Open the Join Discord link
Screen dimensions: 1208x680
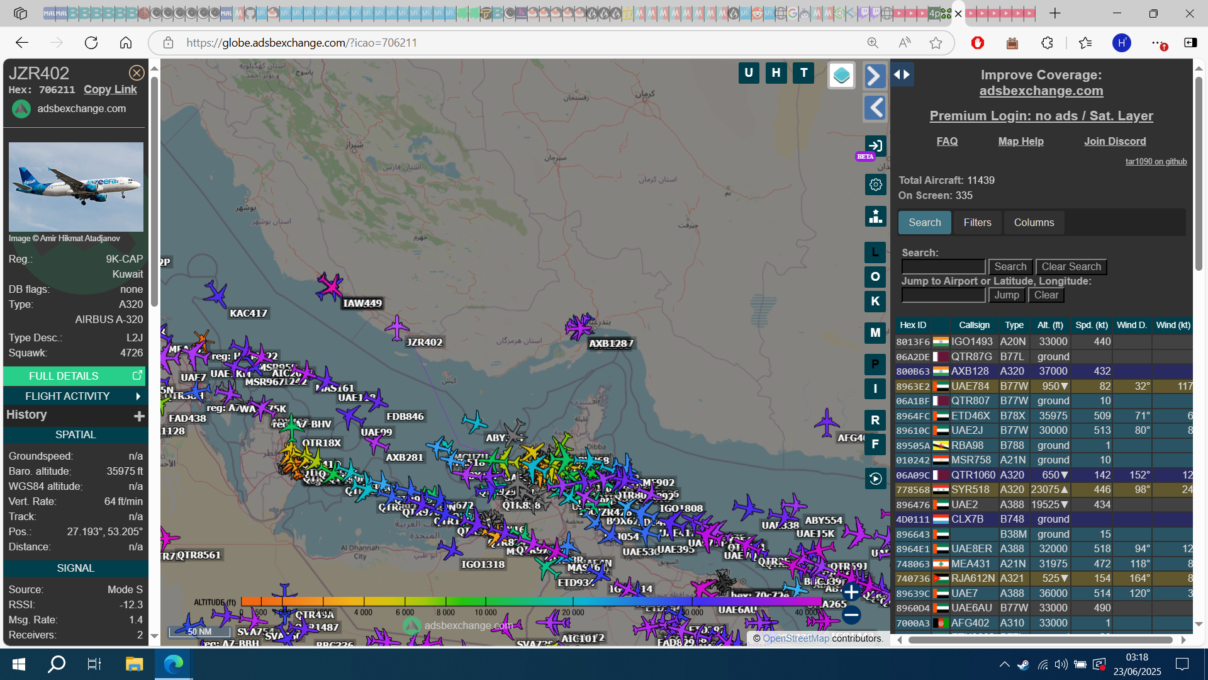coord(1114,141)
